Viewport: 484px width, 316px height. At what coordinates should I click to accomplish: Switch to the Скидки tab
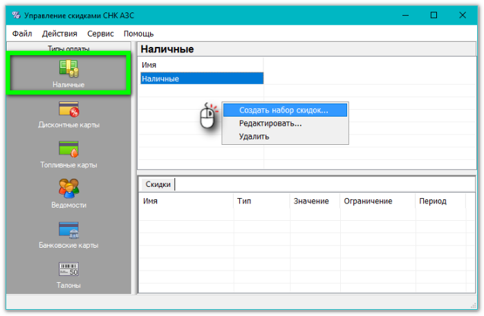pos(158,184)
